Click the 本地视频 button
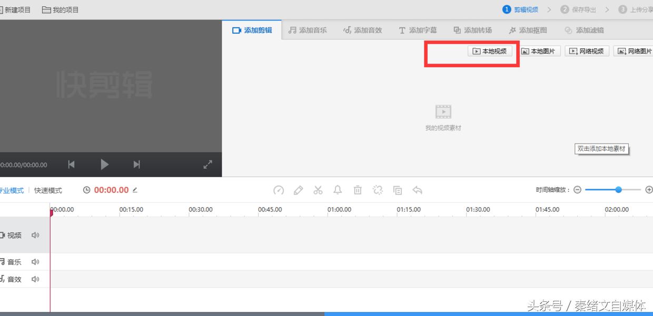This screenshot has height=316, width=653. [x=489, y=50]
